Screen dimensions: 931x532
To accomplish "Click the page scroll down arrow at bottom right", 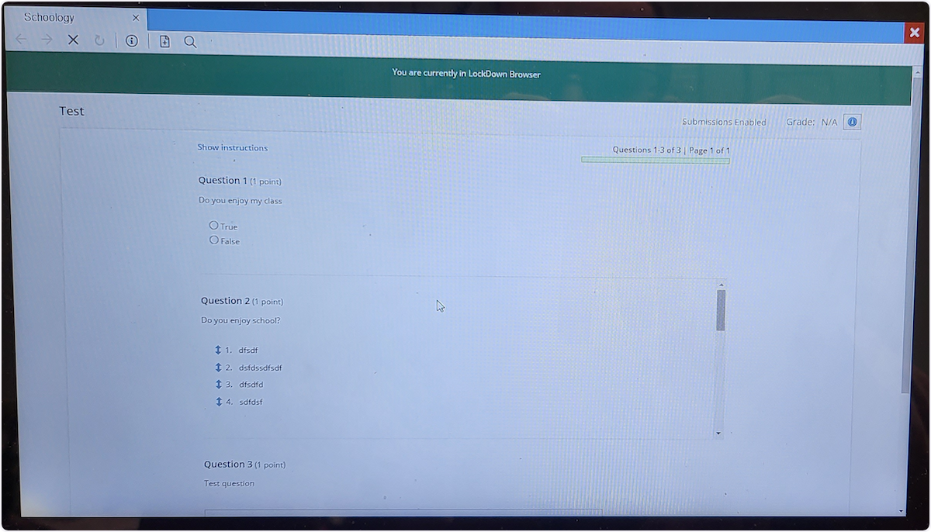I will pyautogui.click(x=901, y=511).
